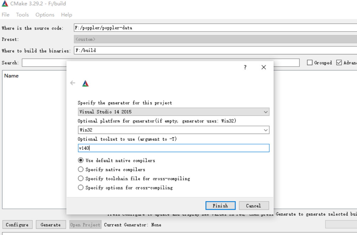Image resolution: width=357 pixels, height=235 pixels.
Task: Expand the Visual Studio 14 2015 generator dropdown
Action: 173,112
